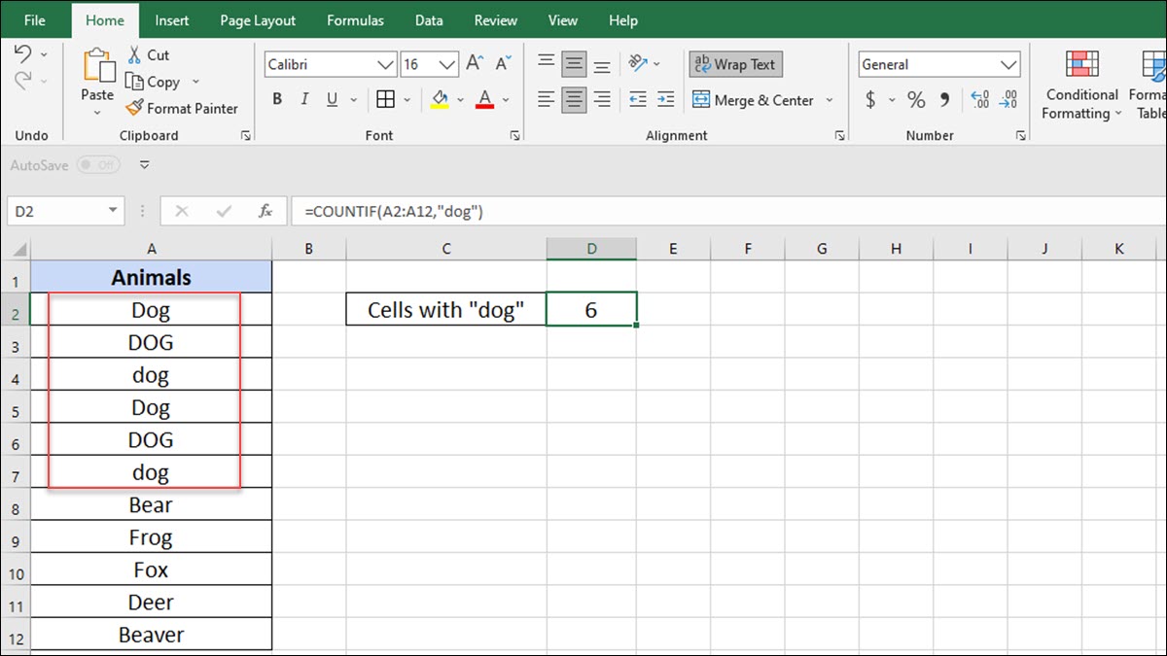The height and width of the screenshot is (656, 1167).
Task: Open the General number format dropdown
Action: point(1008,64)
